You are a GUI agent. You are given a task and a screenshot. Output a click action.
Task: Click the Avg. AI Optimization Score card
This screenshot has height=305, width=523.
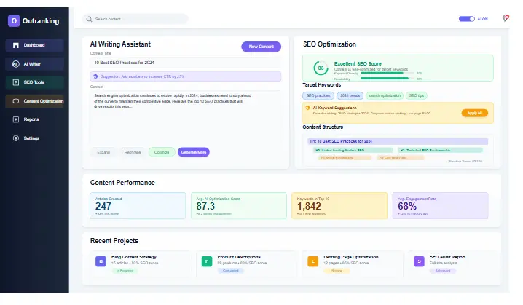coord(239,206)
